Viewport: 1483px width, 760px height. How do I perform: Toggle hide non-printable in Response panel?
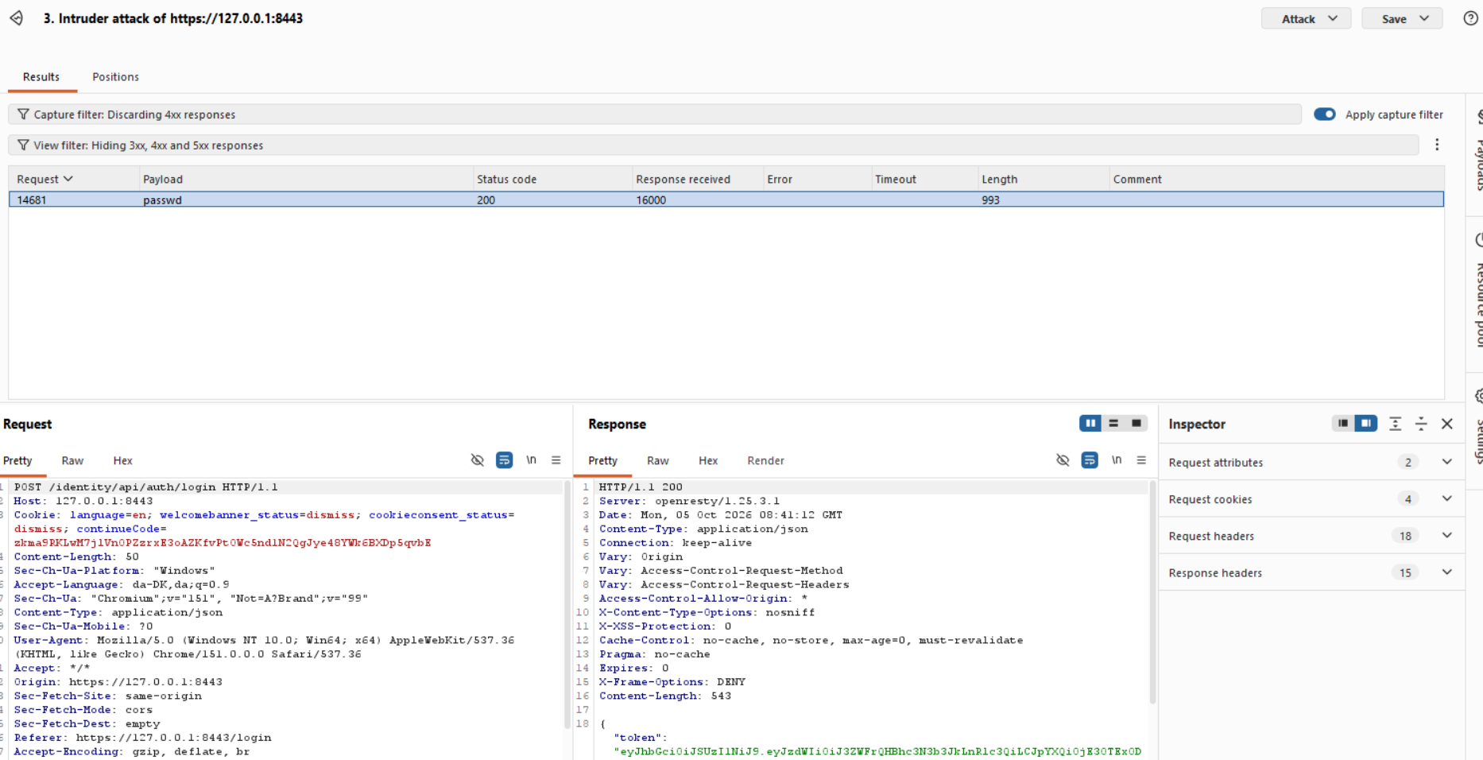pyautogui.click(x=1063, y=460)
